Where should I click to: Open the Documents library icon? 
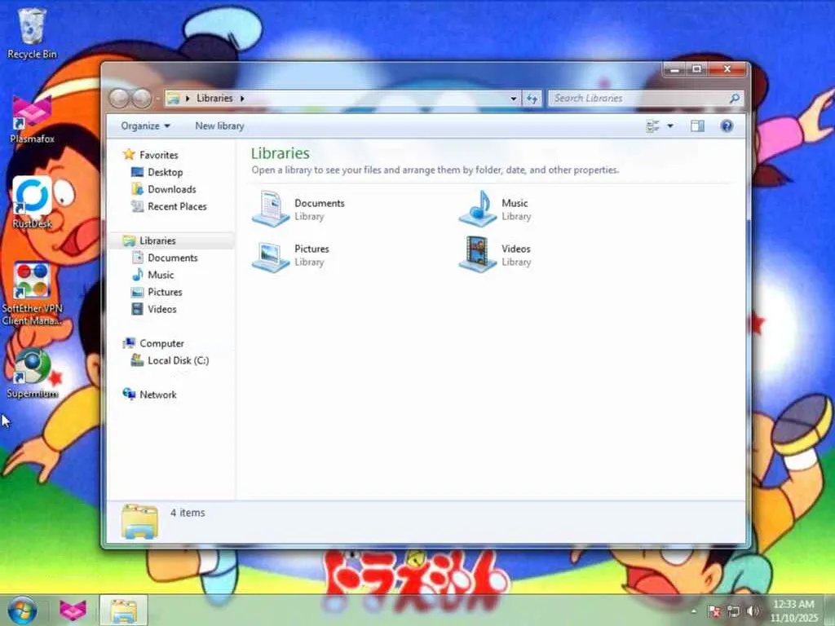[271, 209]
